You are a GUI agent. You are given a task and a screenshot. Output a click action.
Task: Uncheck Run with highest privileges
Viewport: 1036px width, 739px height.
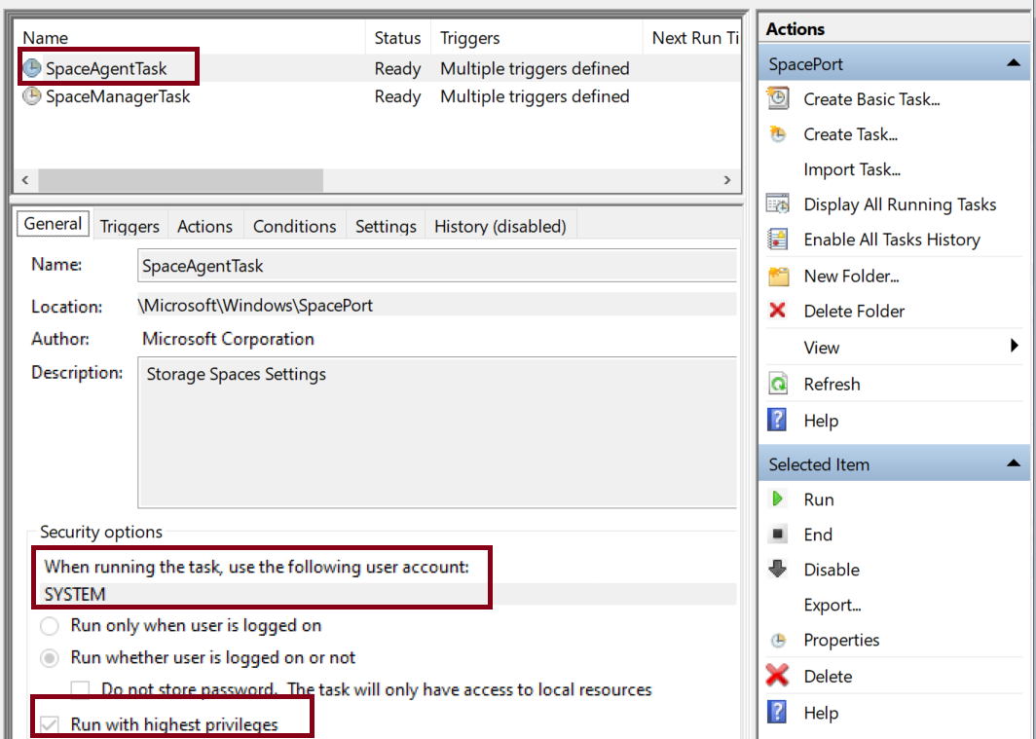pyautogui.click(x=50, y=724)
